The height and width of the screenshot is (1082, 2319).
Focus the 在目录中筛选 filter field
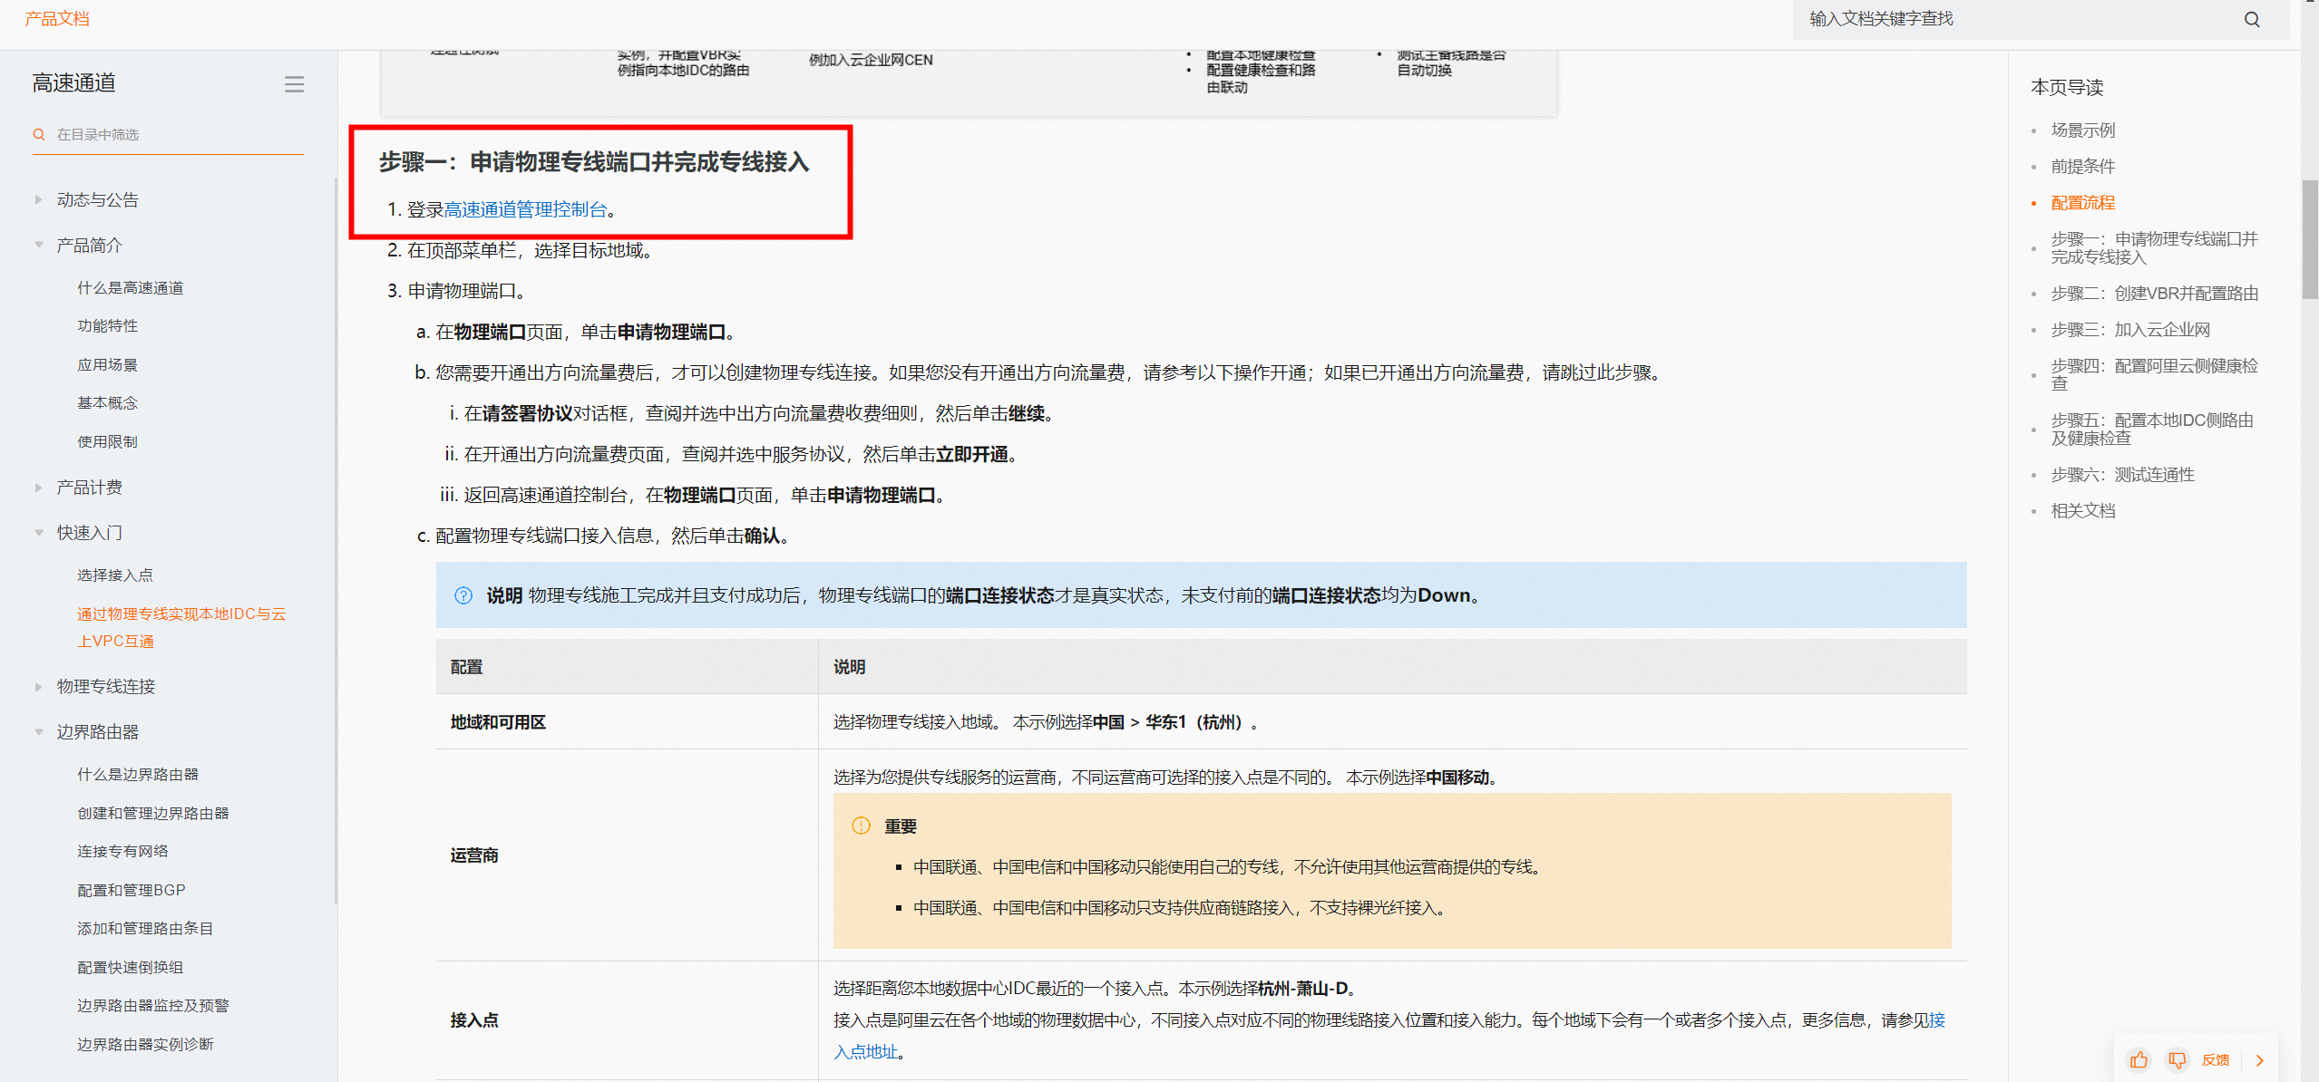click(x=169, y=134)
